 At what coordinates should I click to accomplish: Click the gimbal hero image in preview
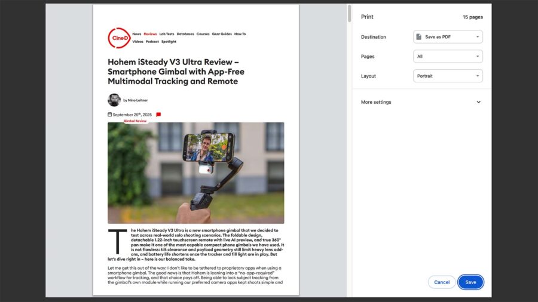click(x=195, y=173)
